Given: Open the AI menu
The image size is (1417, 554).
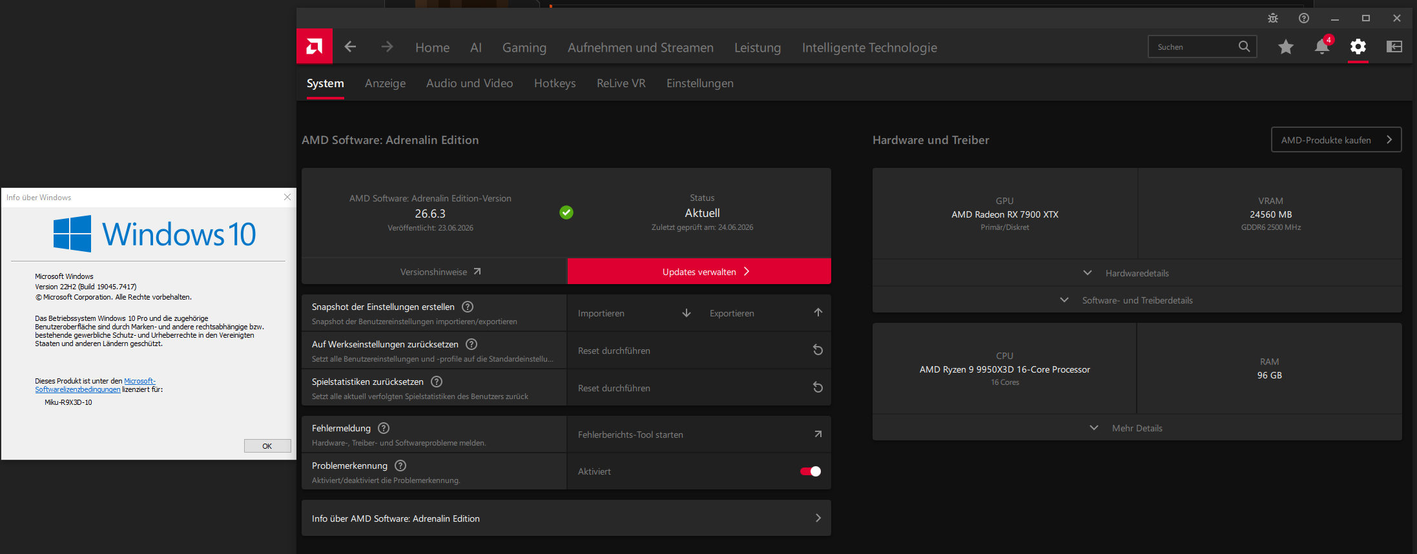Looking at the screenshot, I should [476, 47].
